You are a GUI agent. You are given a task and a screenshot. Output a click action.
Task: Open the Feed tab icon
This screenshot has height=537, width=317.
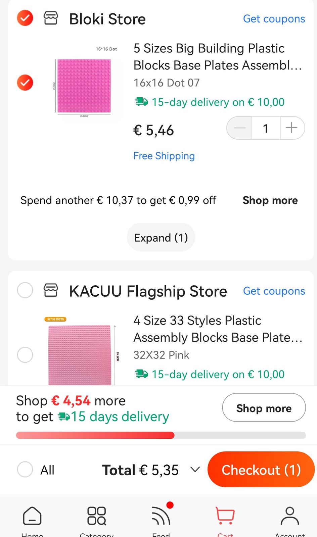click(x=161, y=516)
